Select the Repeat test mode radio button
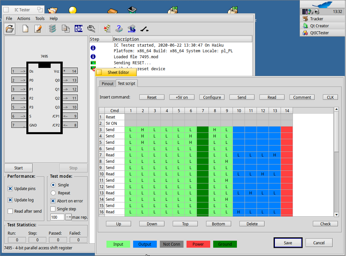The height and width of the screenshot is (256, 346). click(x=53, y=193)
